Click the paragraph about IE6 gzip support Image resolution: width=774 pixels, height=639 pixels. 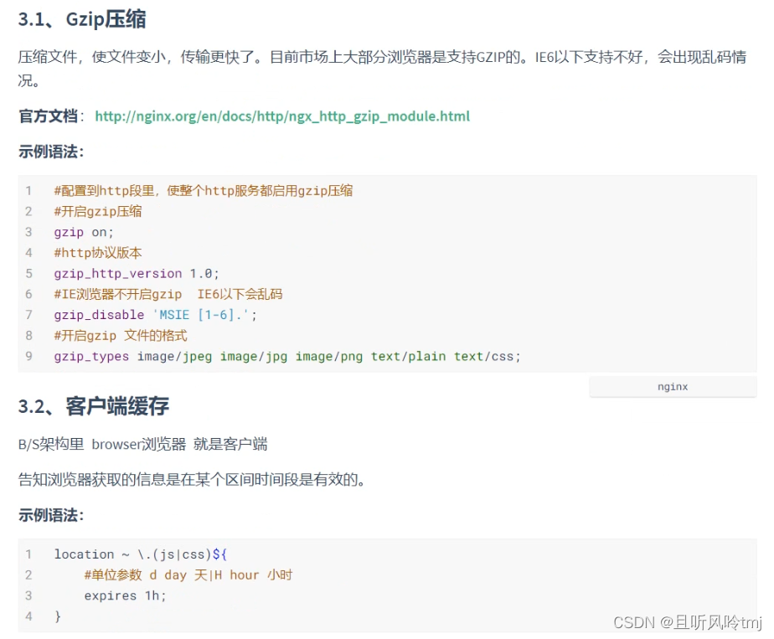click(385, 57)
